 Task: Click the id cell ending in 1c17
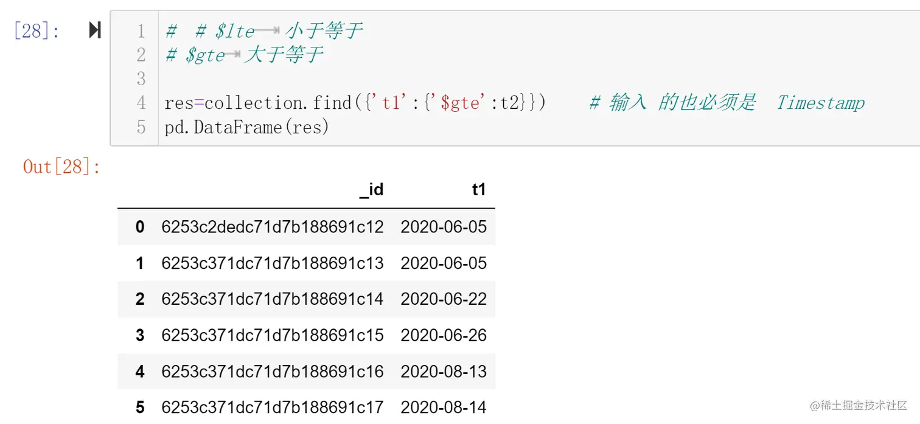coord(272,408)
